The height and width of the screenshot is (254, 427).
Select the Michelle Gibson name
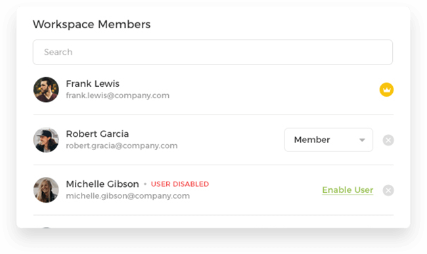tap(102, 184)
